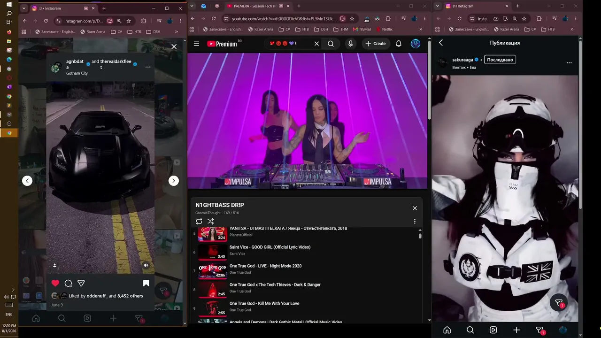Open the Netflix bookmark in YouTube browser
Screen dimensions: 601x338
(384, 29)
